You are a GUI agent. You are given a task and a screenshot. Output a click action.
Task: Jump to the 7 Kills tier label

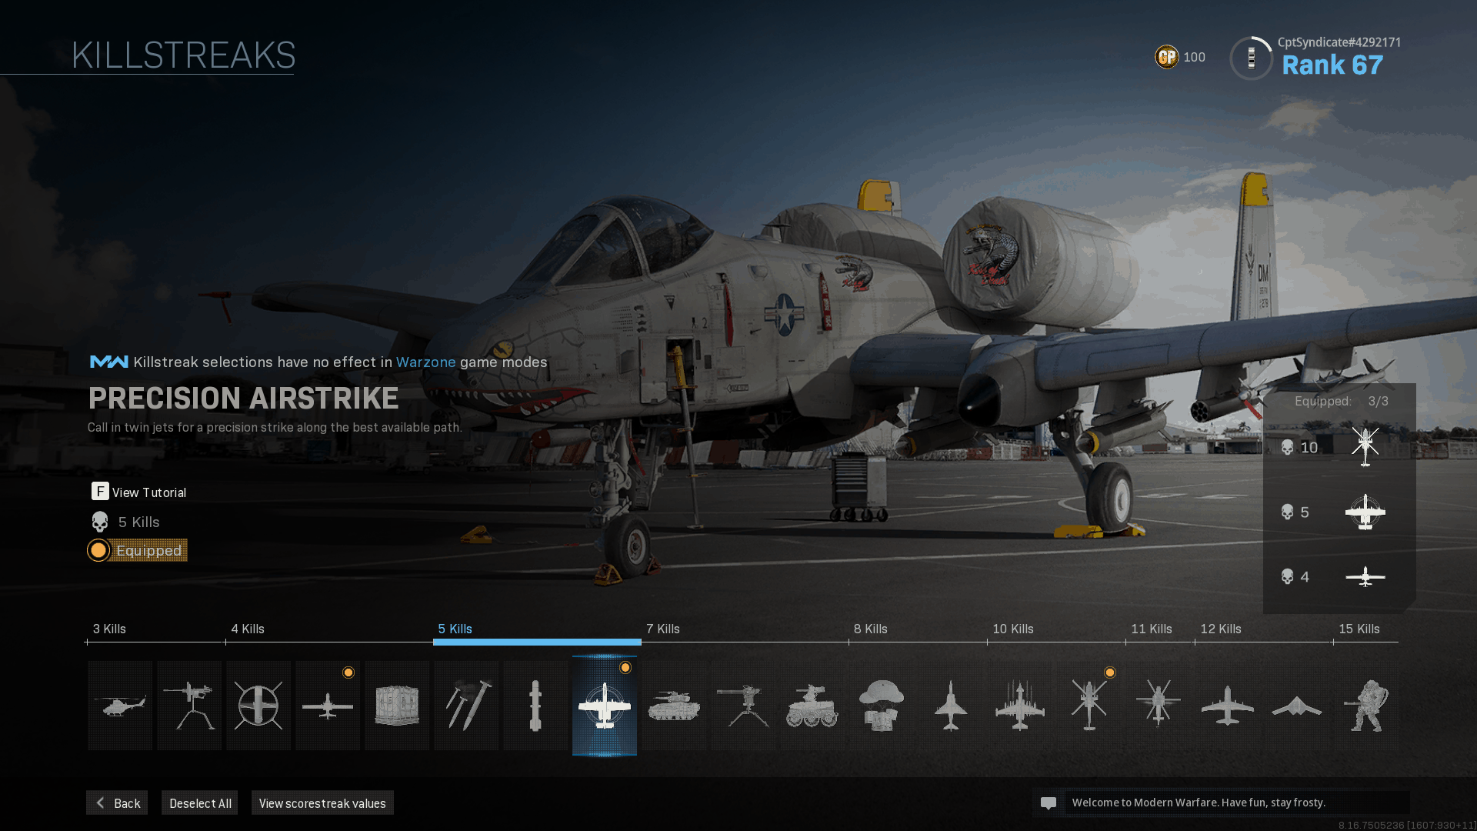663,629
